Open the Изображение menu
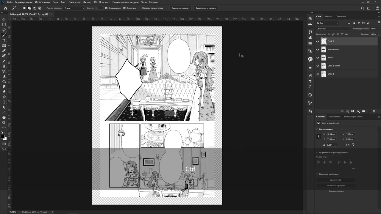This screenshot has height=214, width=381. pyautogui.click(x=43, y=2)
